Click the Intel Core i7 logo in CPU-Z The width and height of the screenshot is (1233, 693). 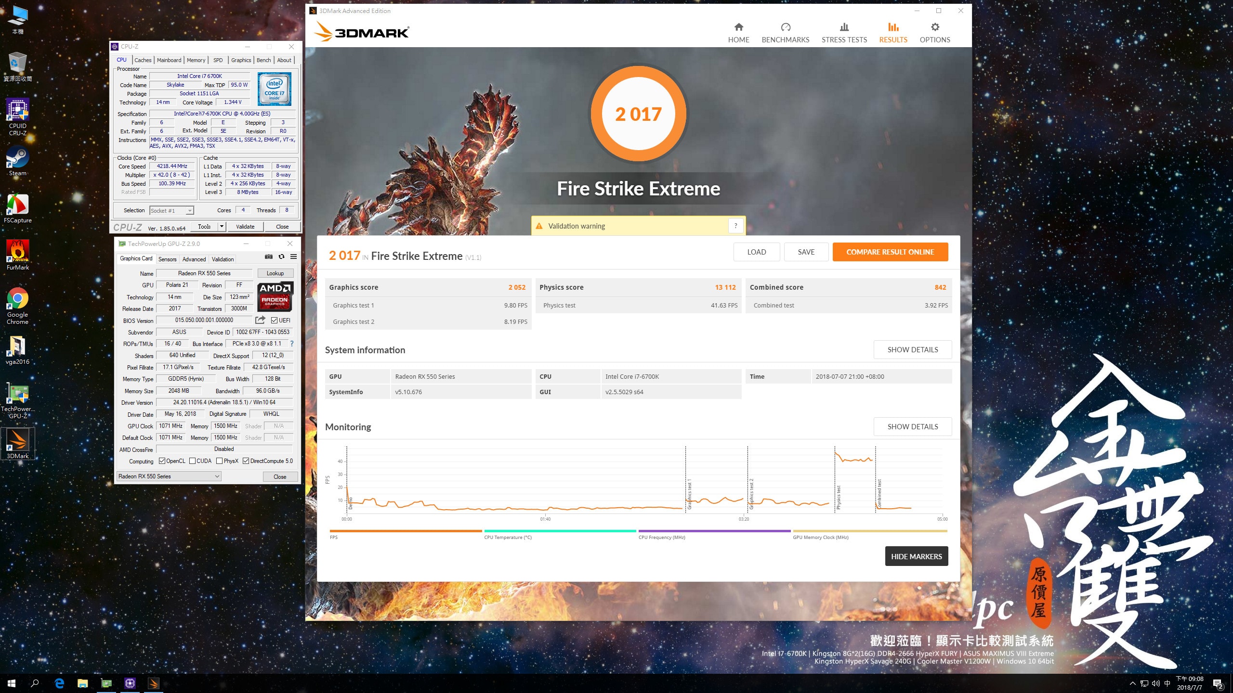[275, 89]
